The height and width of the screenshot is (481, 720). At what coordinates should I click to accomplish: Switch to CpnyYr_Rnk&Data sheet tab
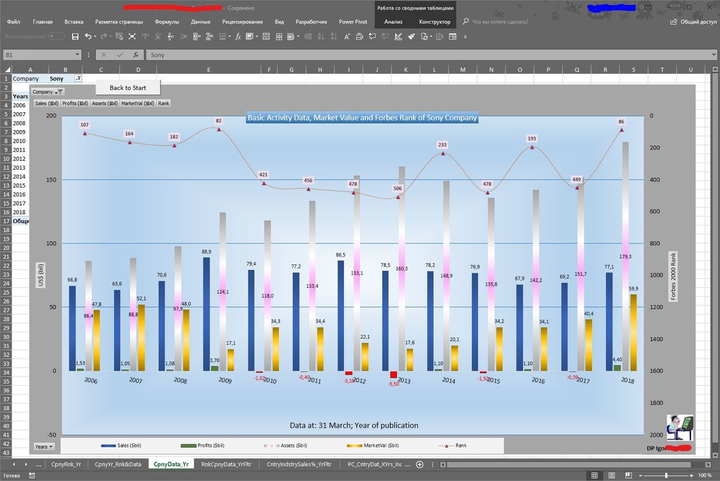(118, 464)
